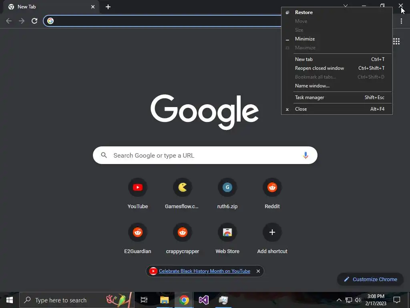The image size is (410, 308).
Task: Open Celebrate Black History Month on YouTube link
Action: click(x=205, y=271)
